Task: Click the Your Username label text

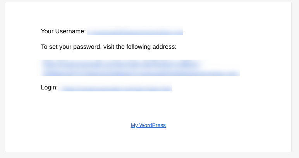Action: 63,31
